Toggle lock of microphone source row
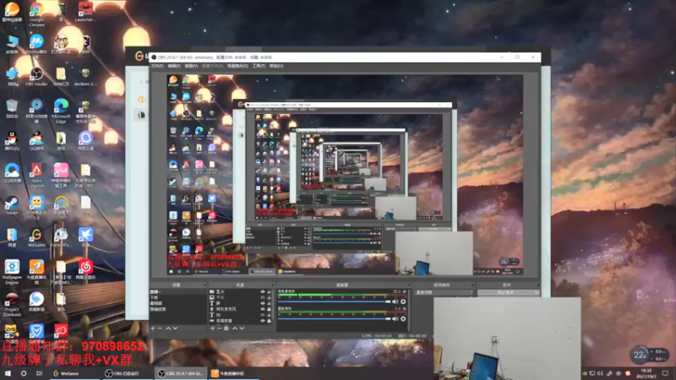Viewport: 676px width, 380px height. [x=269, y=309]
